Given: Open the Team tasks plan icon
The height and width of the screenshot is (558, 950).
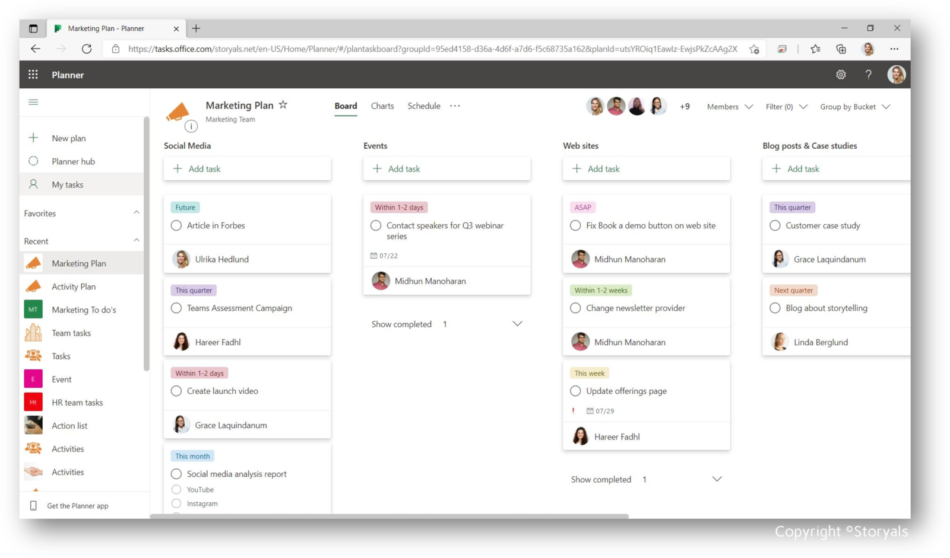Looking at the screenshot, I should click(33, 333).
